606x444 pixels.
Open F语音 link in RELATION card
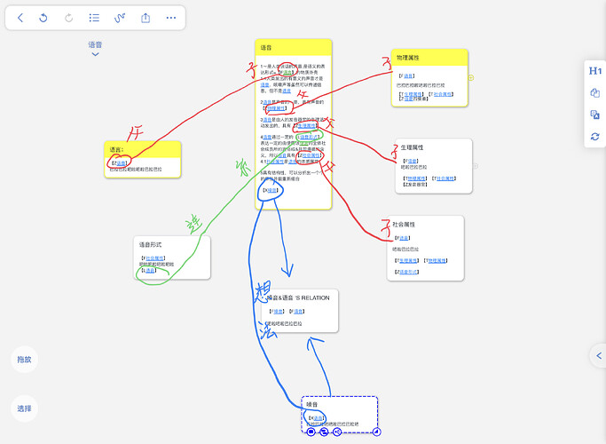pos(298,312)
